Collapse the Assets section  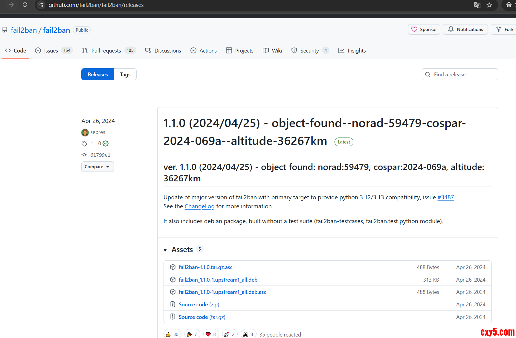click(x=165, y=250)
